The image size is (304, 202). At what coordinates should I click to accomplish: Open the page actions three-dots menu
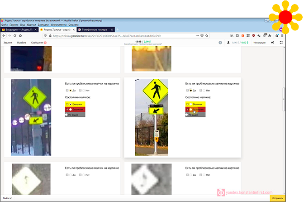pos(197,36)
